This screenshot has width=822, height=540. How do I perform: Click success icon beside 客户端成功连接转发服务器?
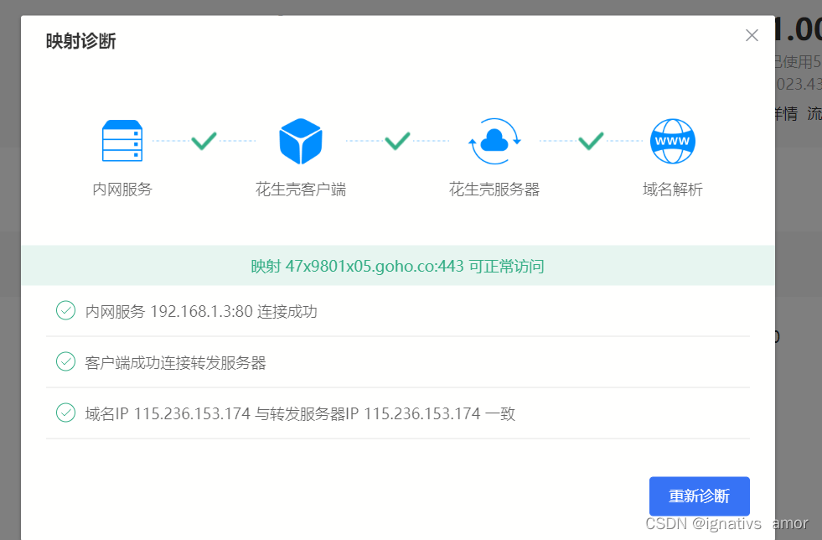pos(65,361)
